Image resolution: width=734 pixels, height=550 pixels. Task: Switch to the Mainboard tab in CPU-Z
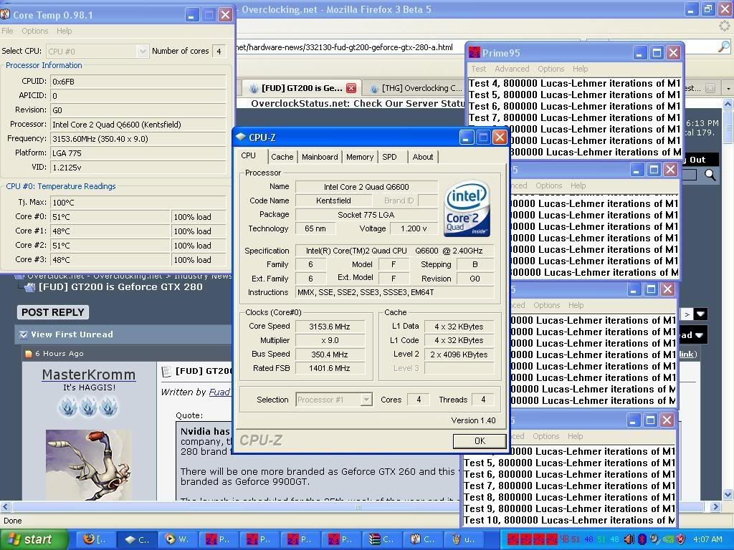point(320,157)
